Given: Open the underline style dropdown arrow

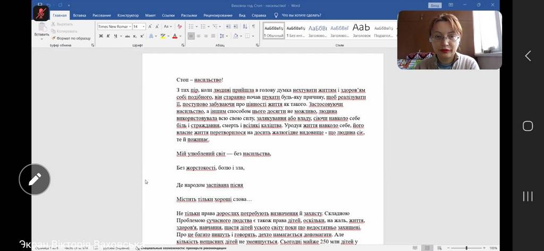Looking at the screenshot, I should click(121, 36).
